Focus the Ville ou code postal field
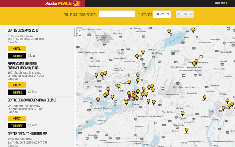This screenshot has width=235, height=147. pyautogui.click(x=117, y=14)
